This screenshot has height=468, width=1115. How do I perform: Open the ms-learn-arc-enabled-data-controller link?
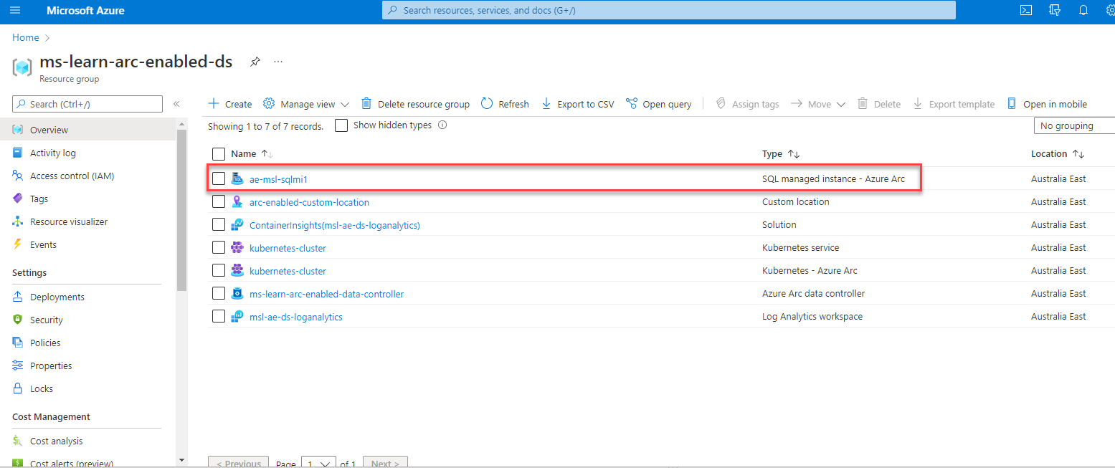tap(326, 294)
